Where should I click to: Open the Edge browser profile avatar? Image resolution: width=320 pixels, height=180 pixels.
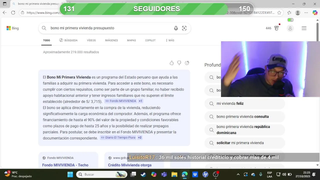click(x=297, y=12)
